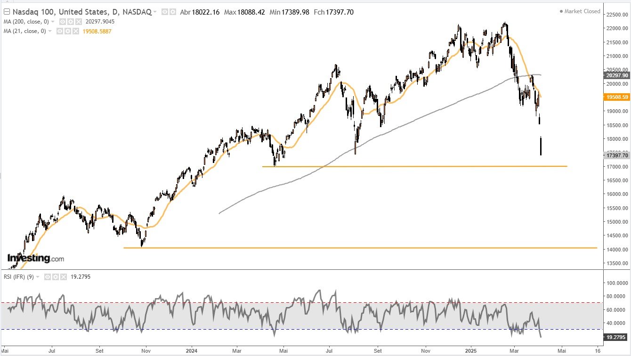
Task: Select the 2024 label on the time axis
Action: pyautogui.click(x=191, y=351)
